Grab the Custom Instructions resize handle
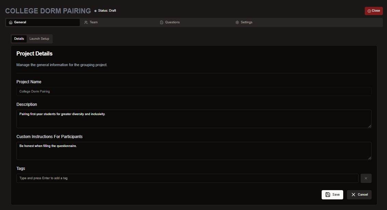This screenshot has height=210, width=387. [x=370, y=158]
